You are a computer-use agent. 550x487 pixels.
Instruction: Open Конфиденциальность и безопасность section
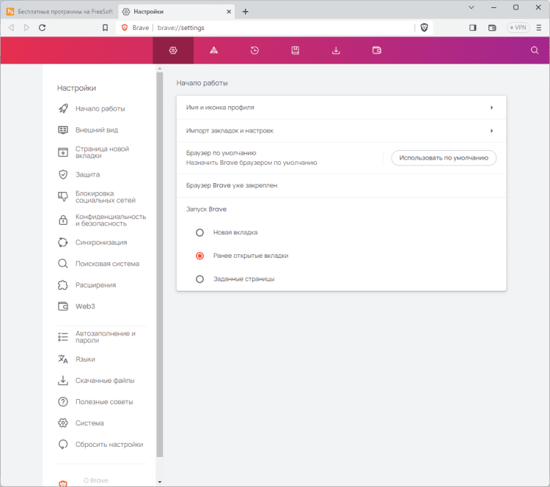(102, 220)
